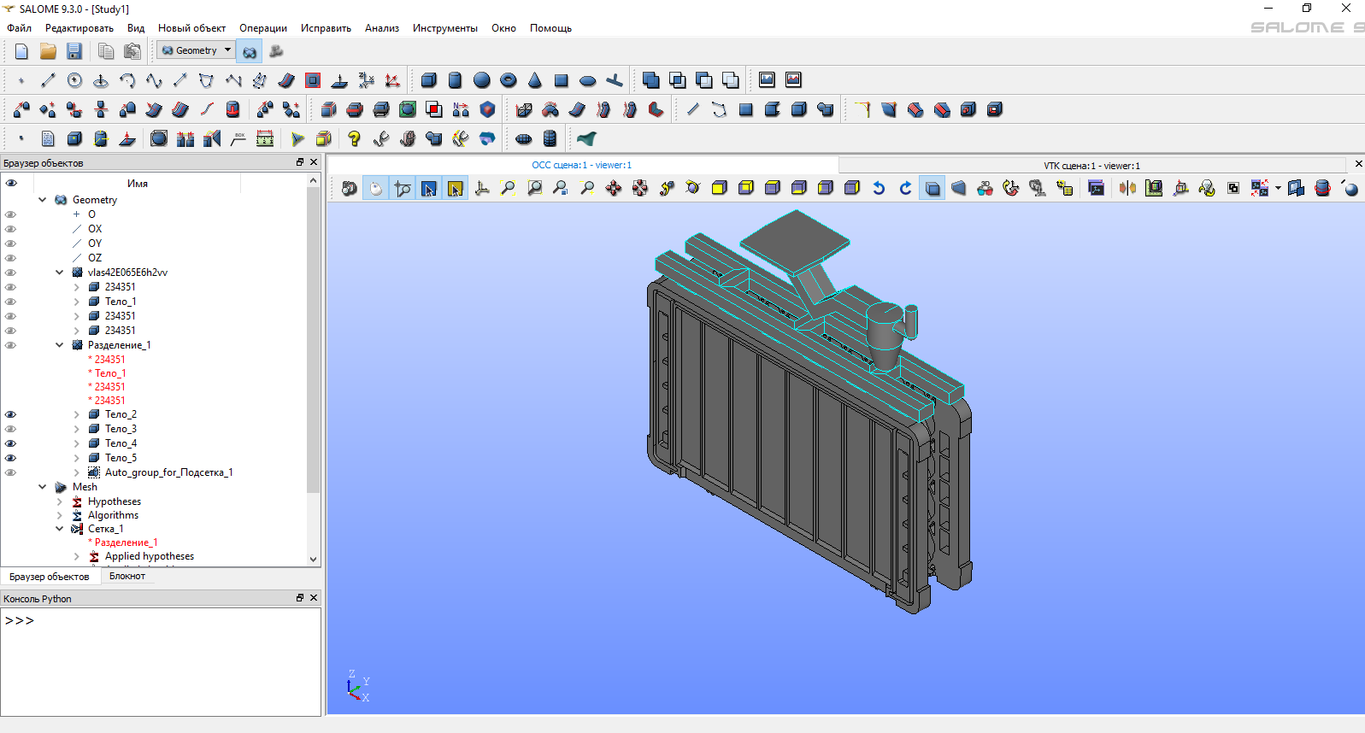Click the Create Cylinder primitive icon
Screen dimensions: 1365x733
click(x=455, y=80)
